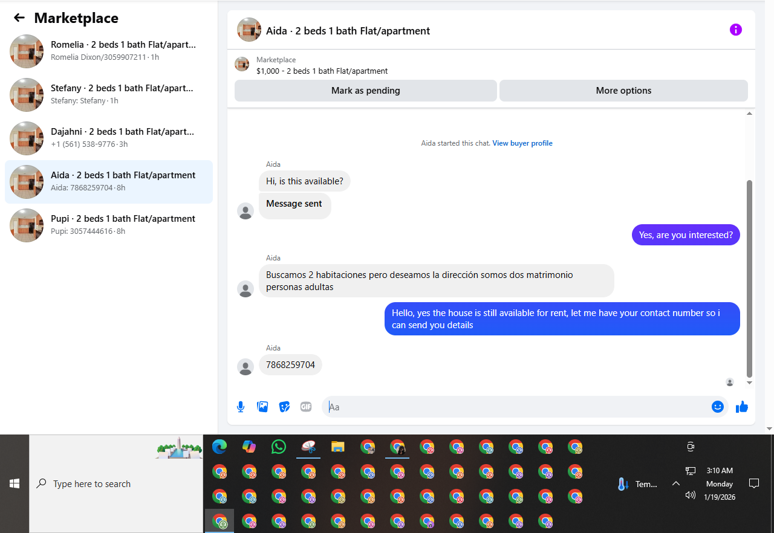Click the chat scrollbar down arrow
This screenshot has height=533, width=774.
[750, 383]
